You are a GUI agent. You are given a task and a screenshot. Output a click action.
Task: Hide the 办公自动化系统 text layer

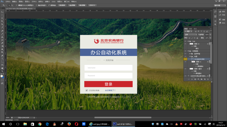click(185, 59)
